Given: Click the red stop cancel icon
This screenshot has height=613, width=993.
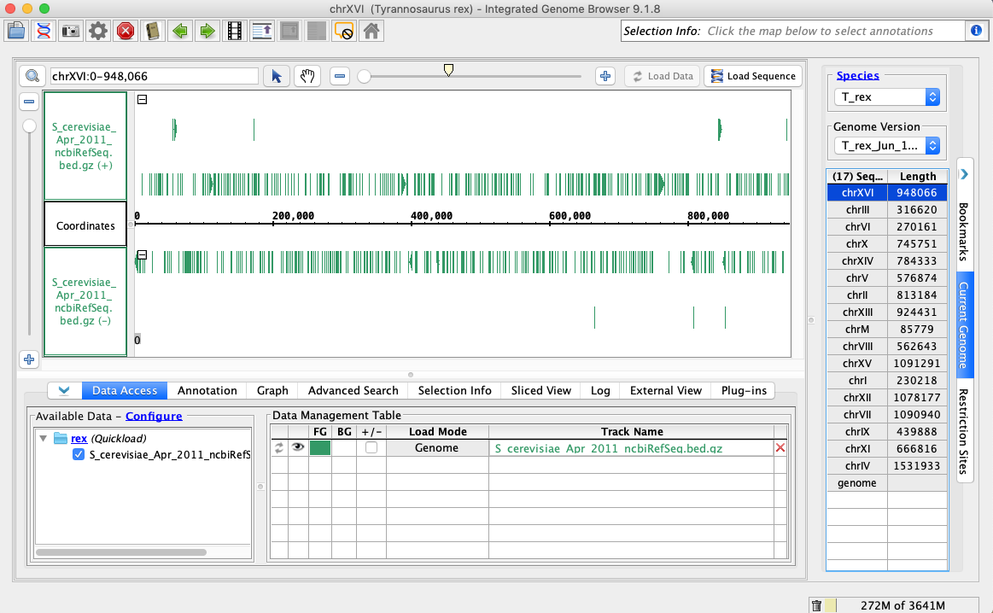Looking at the screenshot, I should tap(126, 31).
